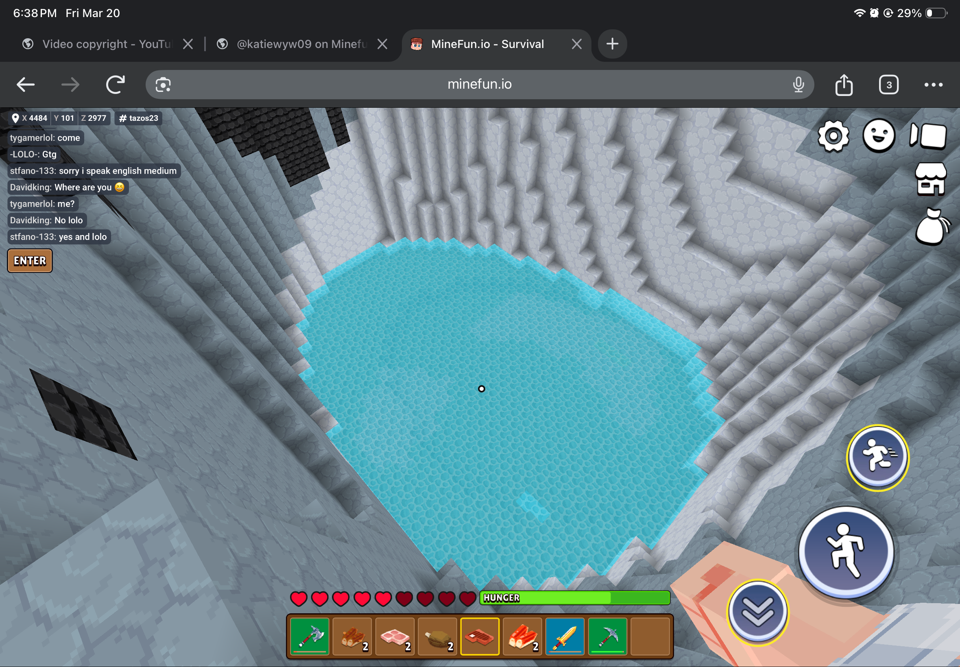Switch to Video copyright YouTube tab
Viewport: 960px width, 667px height.
pos(107,44)
